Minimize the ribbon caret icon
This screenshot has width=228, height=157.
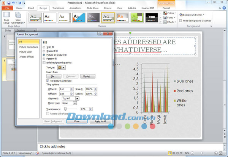pyautogui.click(x=220, y=8)
